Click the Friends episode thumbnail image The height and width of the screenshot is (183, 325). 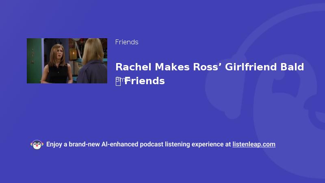coord(67,61)
